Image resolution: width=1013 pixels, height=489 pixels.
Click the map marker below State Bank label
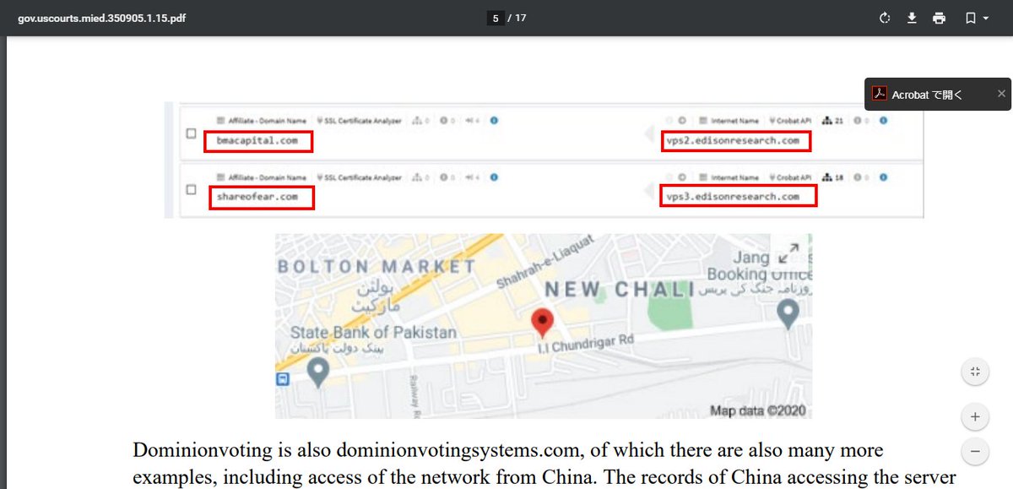[318, 372]
